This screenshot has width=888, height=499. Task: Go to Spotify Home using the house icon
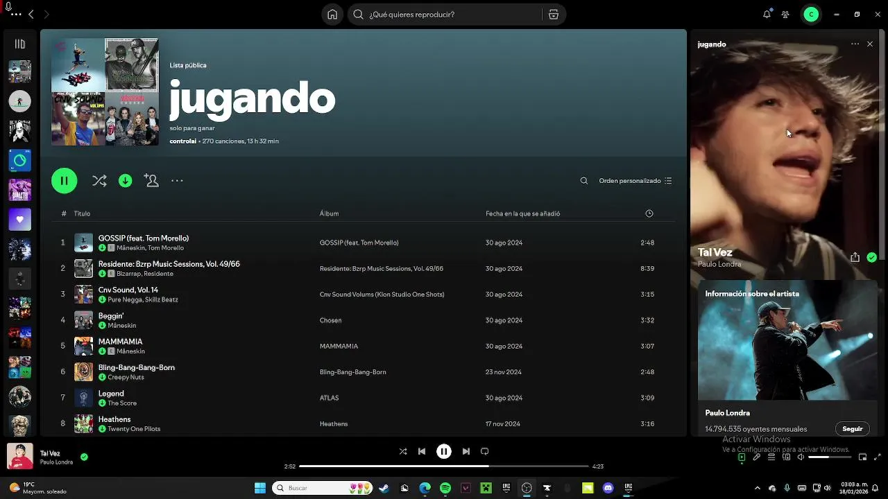click(x=332, y=15)
